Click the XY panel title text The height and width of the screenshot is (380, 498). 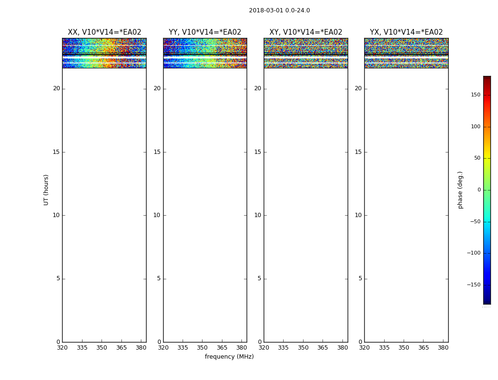(x=306, y=32)
